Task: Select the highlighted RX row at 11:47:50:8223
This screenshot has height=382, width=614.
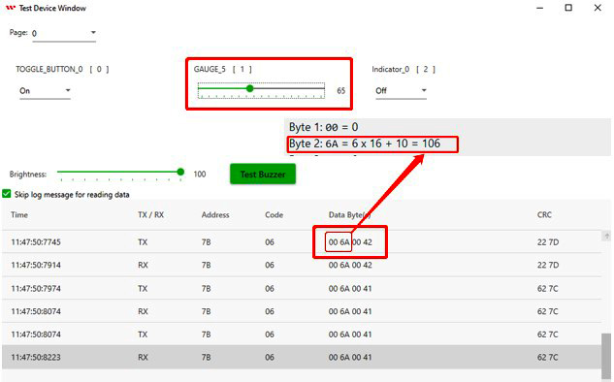Action: tap(302, 357)
